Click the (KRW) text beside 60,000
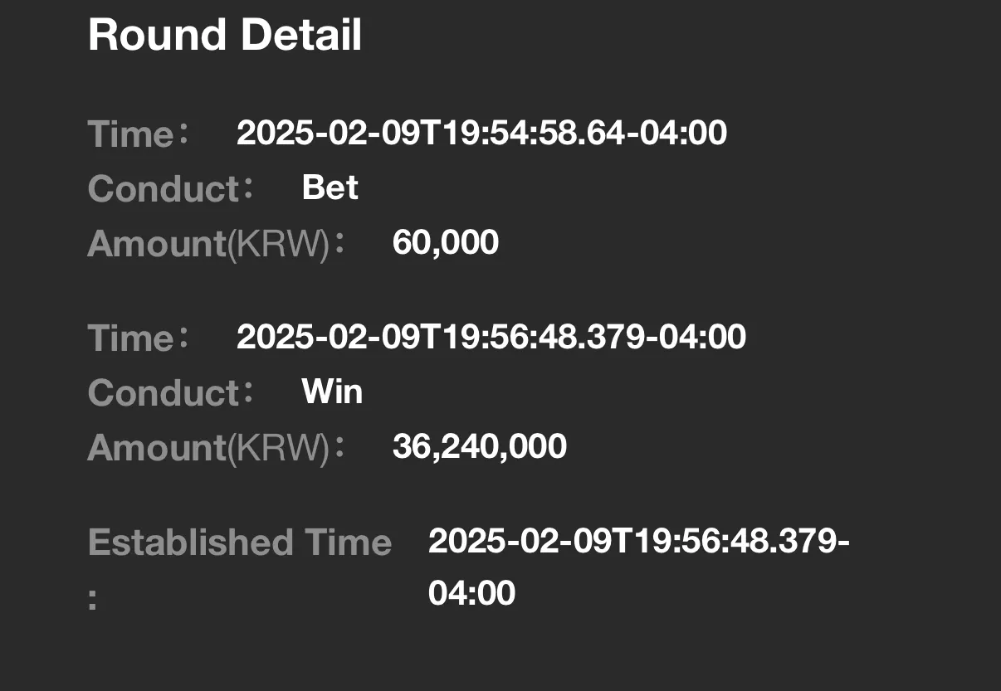The height and width of the screenshot is (691, 1001). tap(278, 244)
